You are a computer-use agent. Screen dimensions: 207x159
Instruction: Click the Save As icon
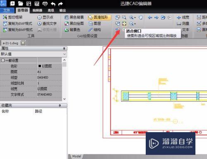point(37,4)
